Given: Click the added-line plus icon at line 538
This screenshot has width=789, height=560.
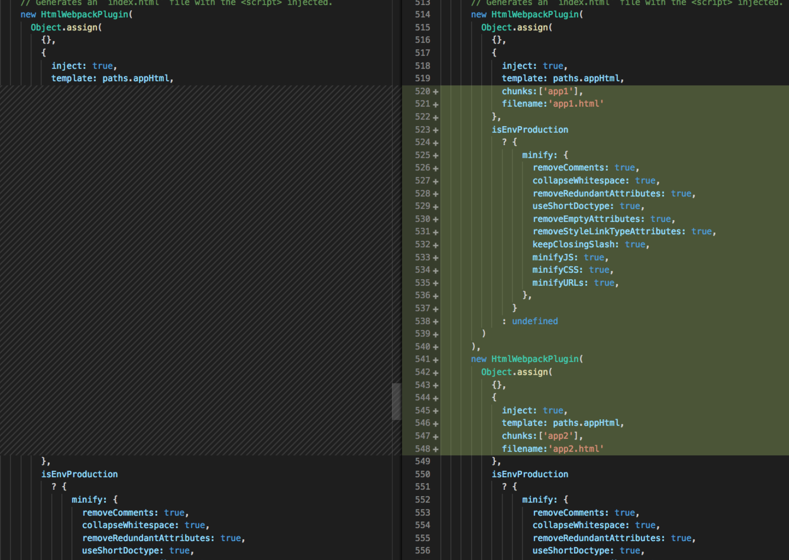Looking at the screenshot, I should (435, 322).
